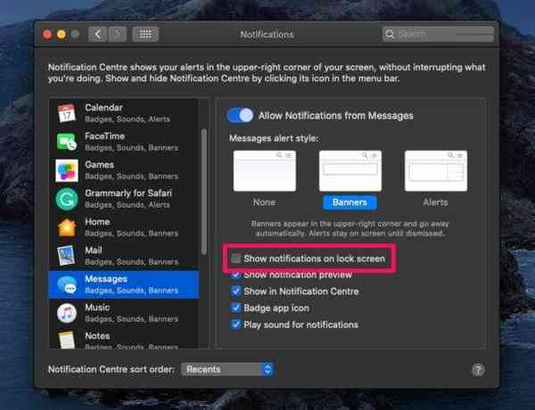Click the Calendar app icon in sidebar
The width and height of the screenshot is (535, 410).
point(67,113)
